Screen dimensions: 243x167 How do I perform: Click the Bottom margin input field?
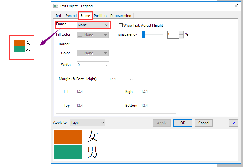coord(153,106)
